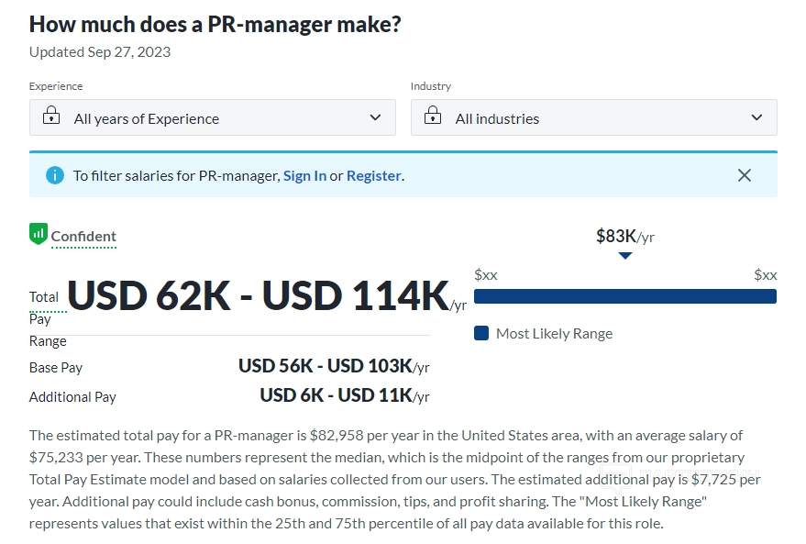This screenshot has height=544, width=806.
Task: Open the All industries dropdown
Action: 594,117
